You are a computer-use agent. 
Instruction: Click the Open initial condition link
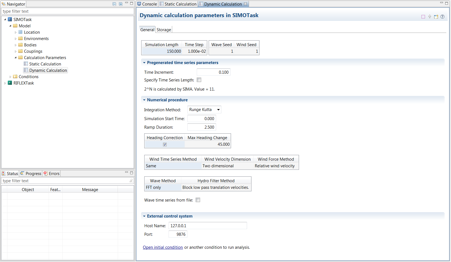click(x=162, y=247)
